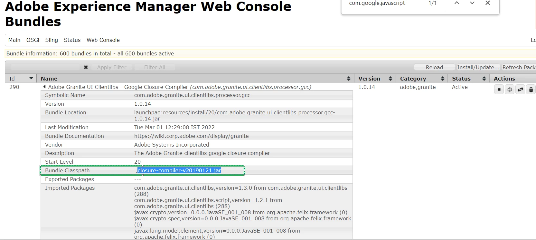Click the Description value text
The width and height of the screenshot is (536, 240).
coord(202,153)
